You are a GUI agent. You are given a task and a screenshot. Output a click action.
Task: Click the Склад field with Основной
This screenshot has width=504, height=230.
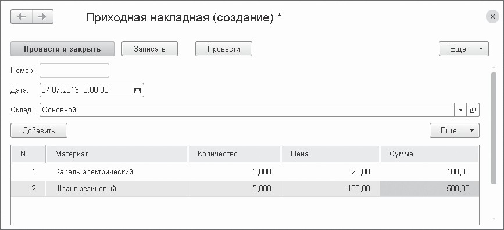246,110
